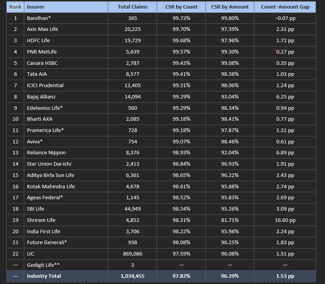Select the Kotak Mahindra Life cell
Image resolution: width=325 pixels, height=284 pixels.
click(x=66, y=187)
